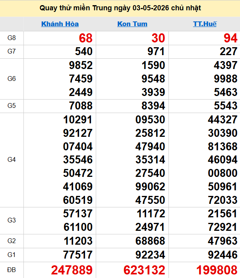The width and height of the screenshot is (240, 278).
Task: Click the number 99062
Action: point(150,187)
